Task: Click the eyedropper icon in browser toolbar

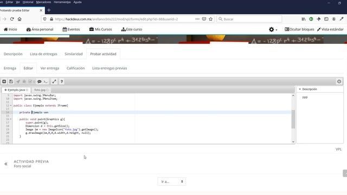Action: pos(342,19)
